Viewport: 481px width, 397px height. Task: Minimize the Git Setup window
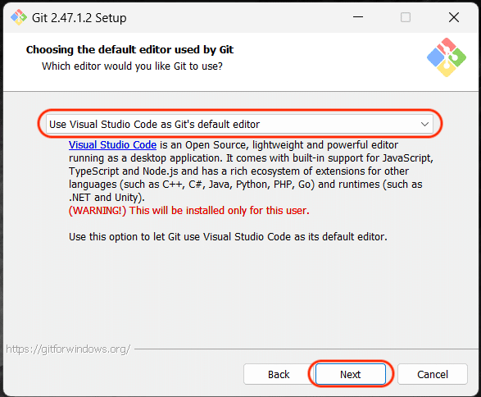pyautogui.click(x=358, y=17)
